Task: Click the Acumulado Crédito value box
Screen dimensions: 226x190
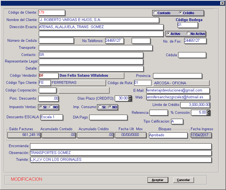Action: click(95, 135)
